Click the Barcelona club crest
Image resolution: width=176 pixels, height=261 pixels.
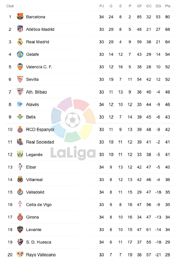pyautogui.click(x=20, y=17)
